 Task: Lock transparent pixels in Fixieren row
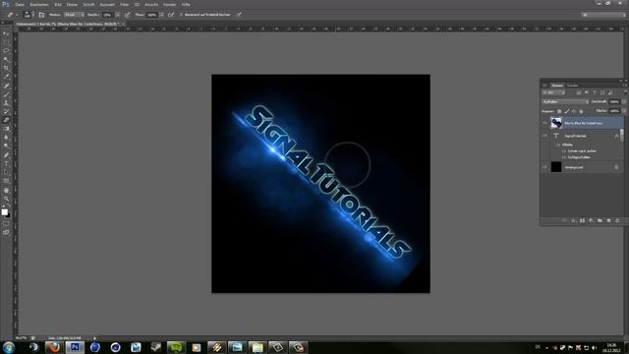point(559,111)
